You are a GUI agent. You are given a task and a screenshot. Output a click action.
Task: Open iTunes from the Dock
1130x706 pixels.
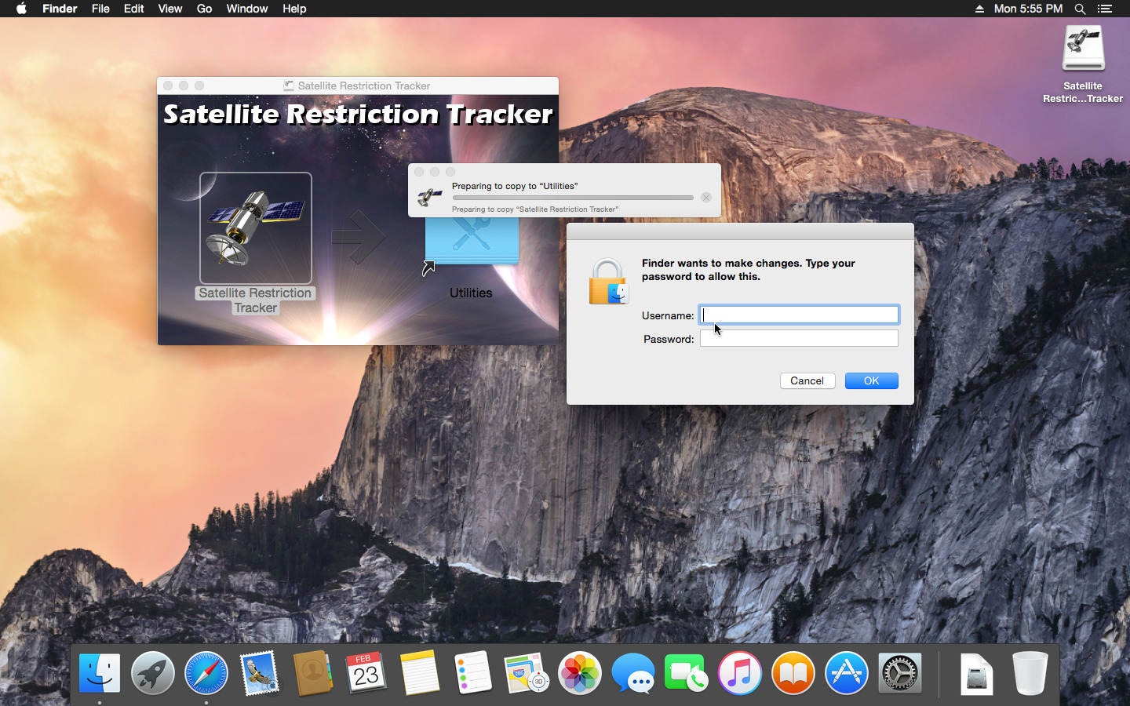pos(739,673)
